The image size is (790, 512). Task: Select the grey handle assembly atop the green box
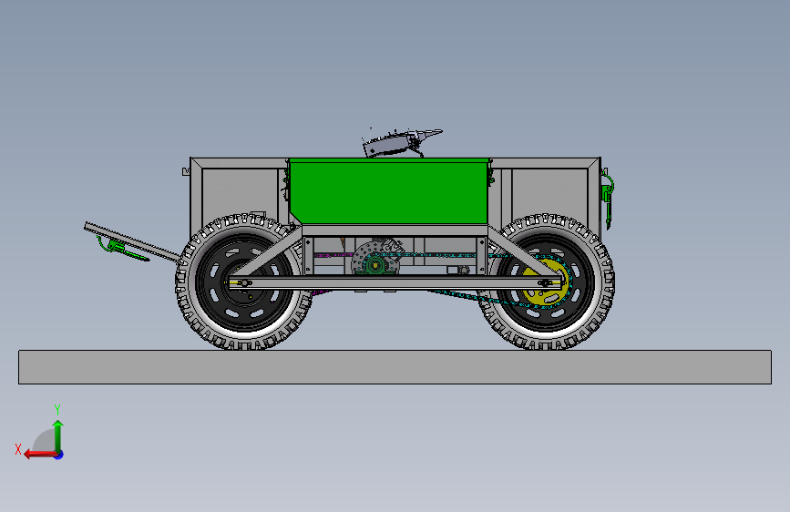(402, 143)
